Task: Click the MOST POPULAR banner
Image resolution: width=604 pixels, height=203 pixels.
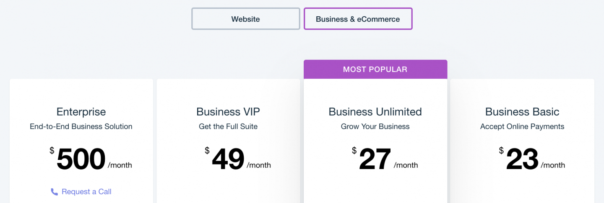Action: click(x=375, y=69)
